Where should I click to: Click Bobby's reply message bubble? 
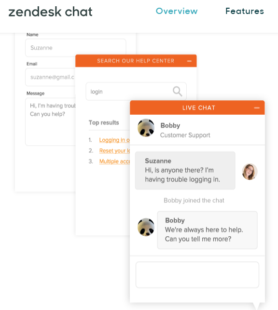click(x=208, y=230)
